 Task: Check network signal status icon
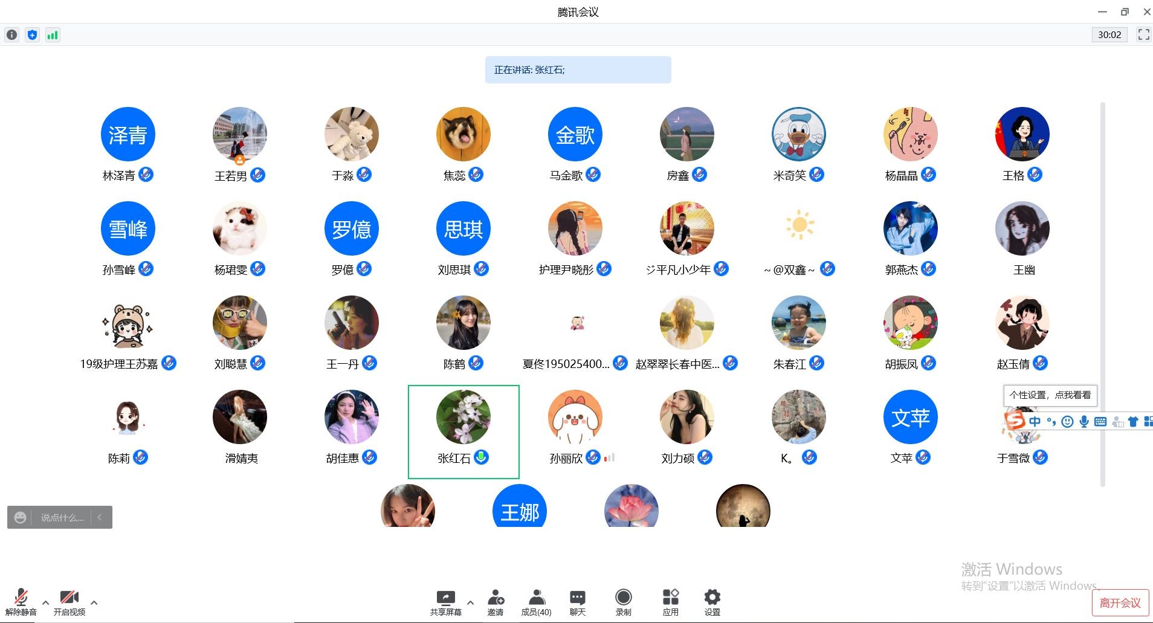tap(53, 35)
